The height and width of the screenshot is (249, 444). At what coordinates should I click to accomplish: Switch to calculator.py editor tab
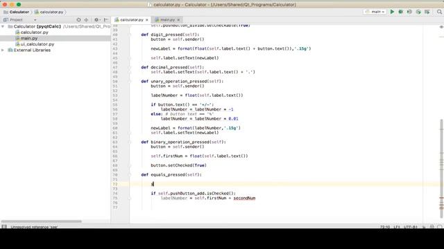coord(131,20)
